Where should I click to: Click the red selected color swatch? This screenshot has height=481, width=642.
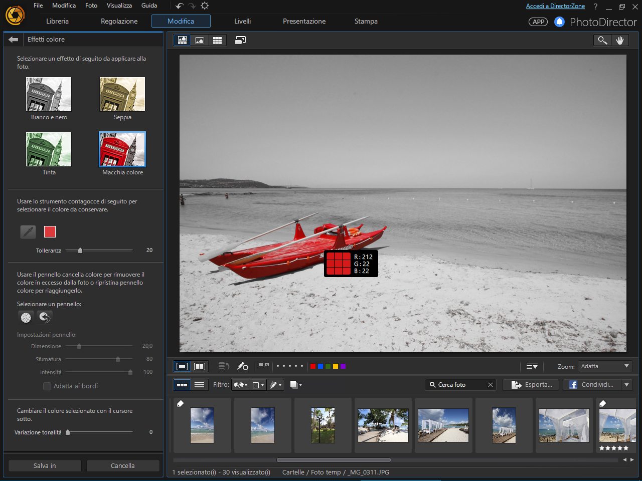coord(50,231)
